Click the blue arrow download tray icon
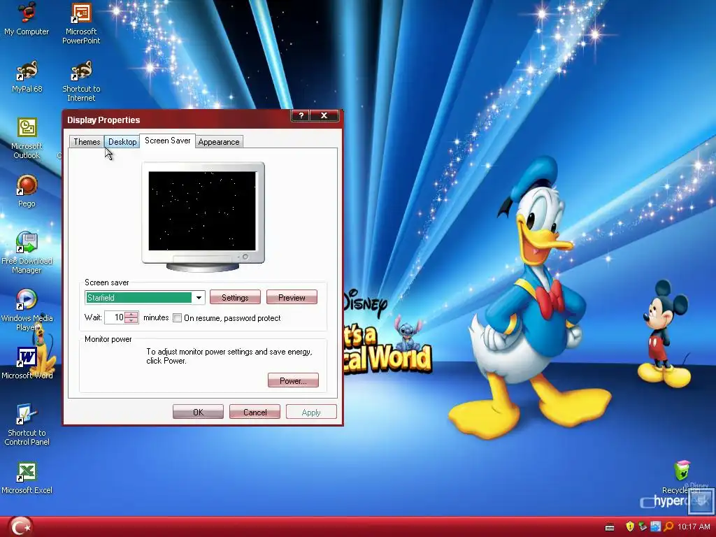 tap(656, 527)
